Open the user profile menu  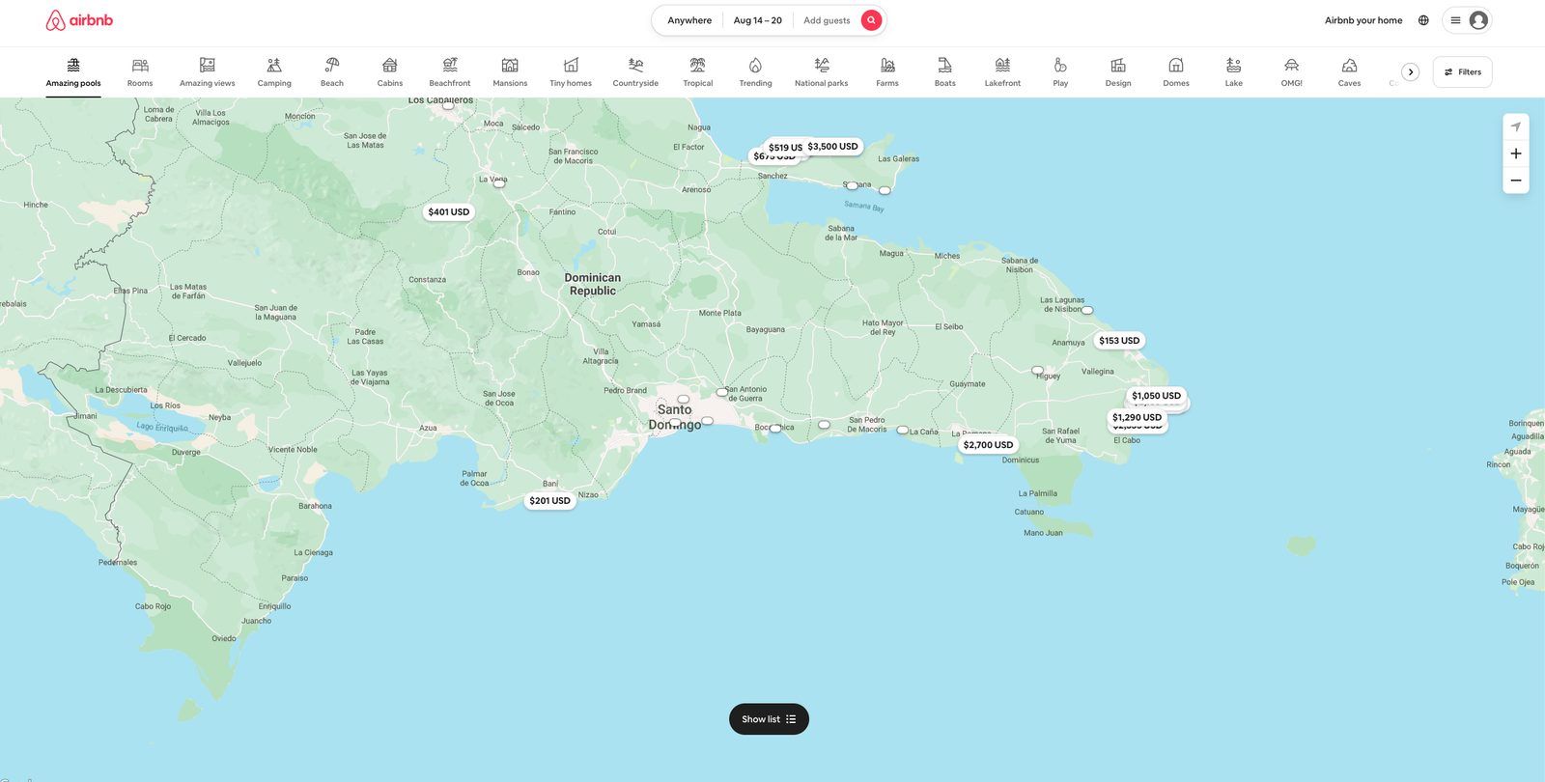click(x=1467, y=20)
